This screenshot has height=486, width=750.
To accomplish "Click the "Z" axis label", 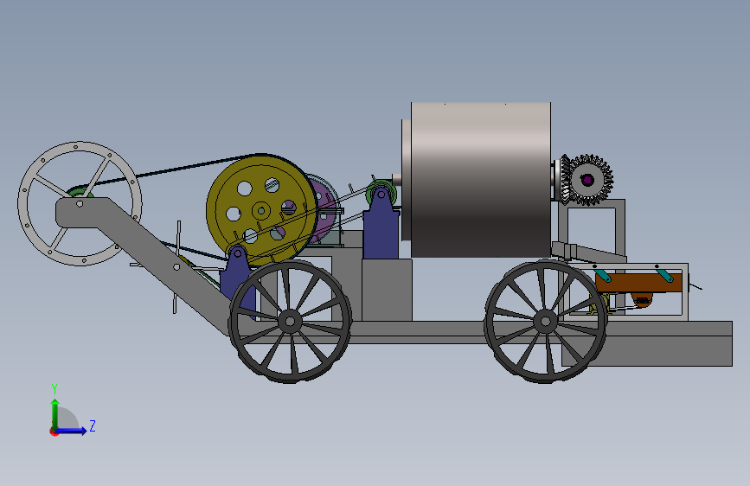I will coord(93,425).
